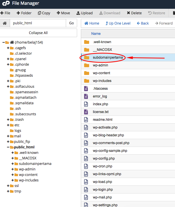Viewport: 175px width, 207px height.
Task: Click the license.txt file icon
Action: point(86,112)
